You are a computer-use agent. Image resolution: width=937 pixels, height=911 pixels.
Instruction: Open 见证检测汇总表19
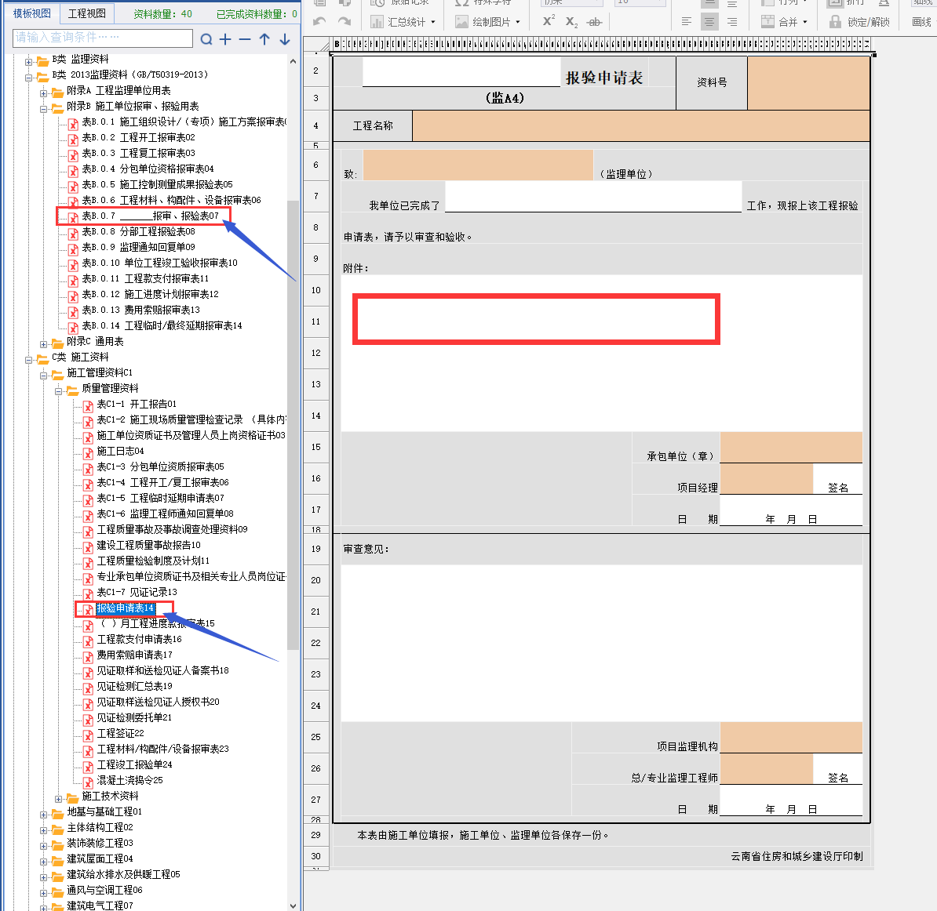click(134, 686)
